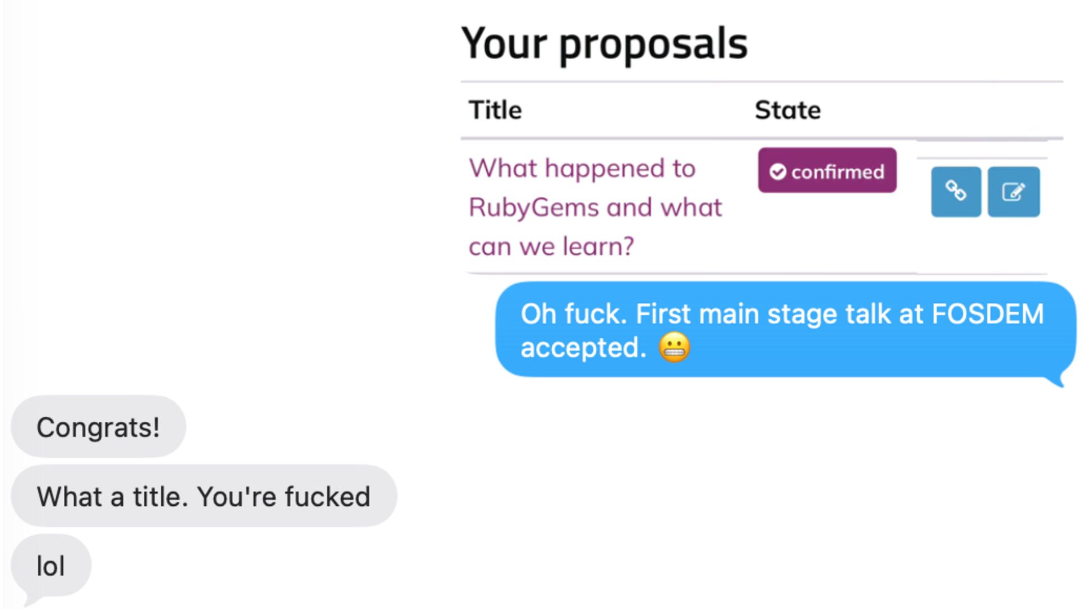Screen dimensions: 1083x609
Task: Click the pencil edit icon button
Action: point(1014,192)
